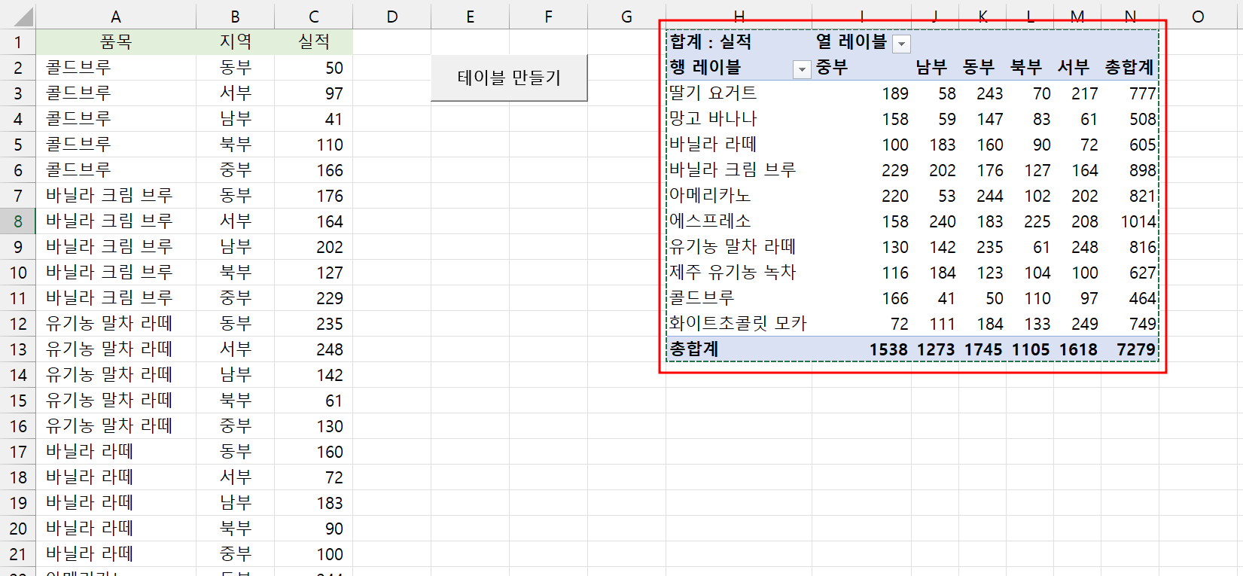This screenshot has height=576, width=1243.
Task: Click the 품목 header cell
Action: coord(115,42)
